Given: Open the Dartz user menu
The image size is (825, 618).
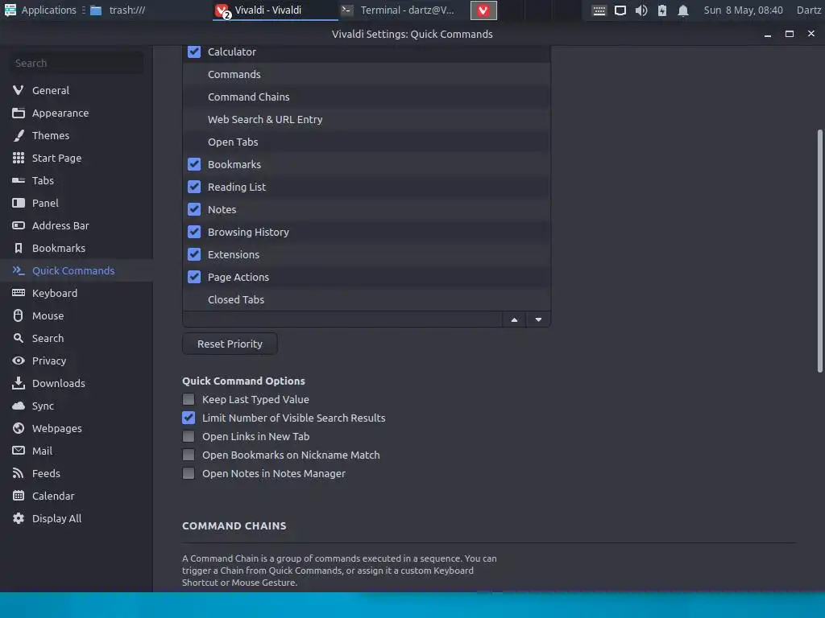Looking at the screenshot, I should point(808,10).
